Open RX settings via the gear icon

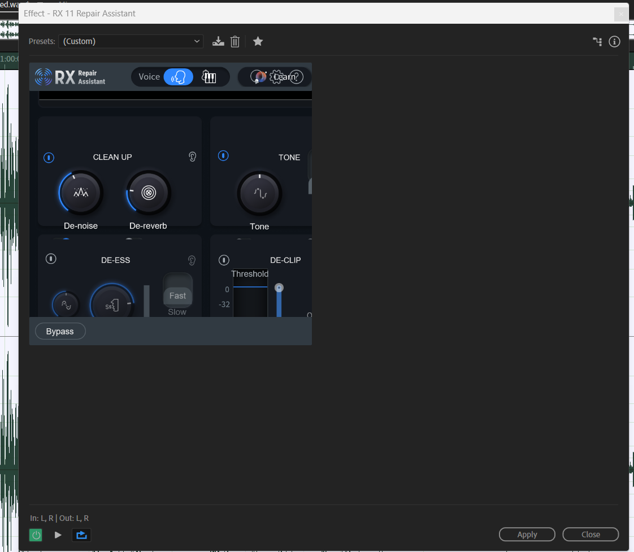tap(276, 76)
